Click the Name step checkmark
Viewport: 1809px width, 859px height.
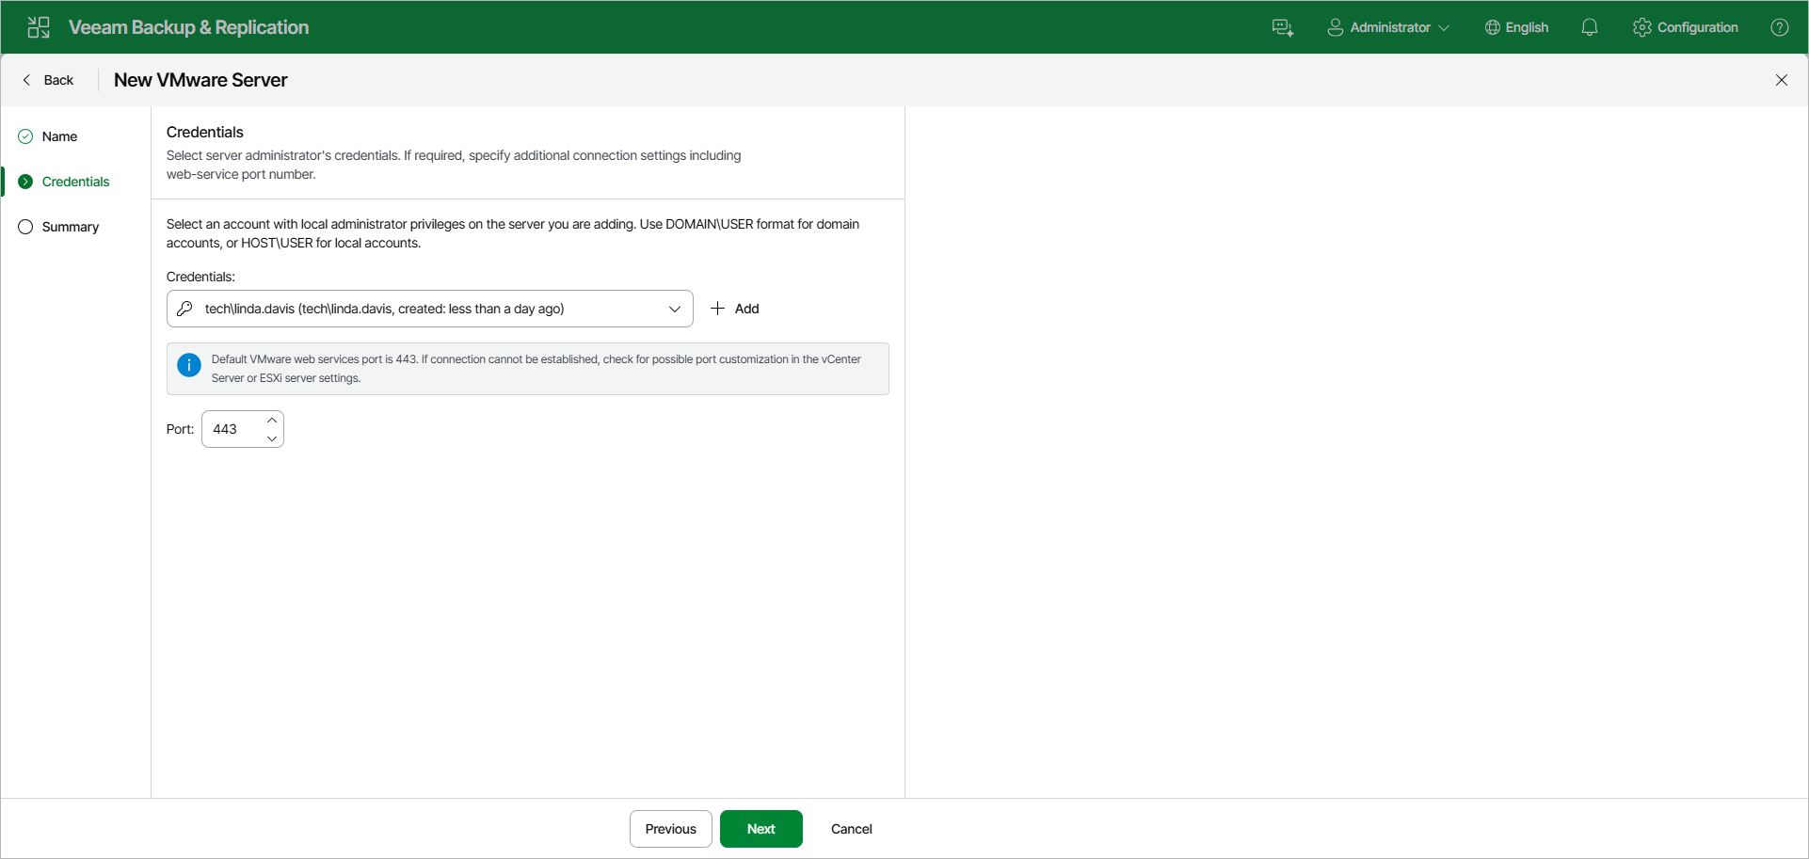coord(24,136)
